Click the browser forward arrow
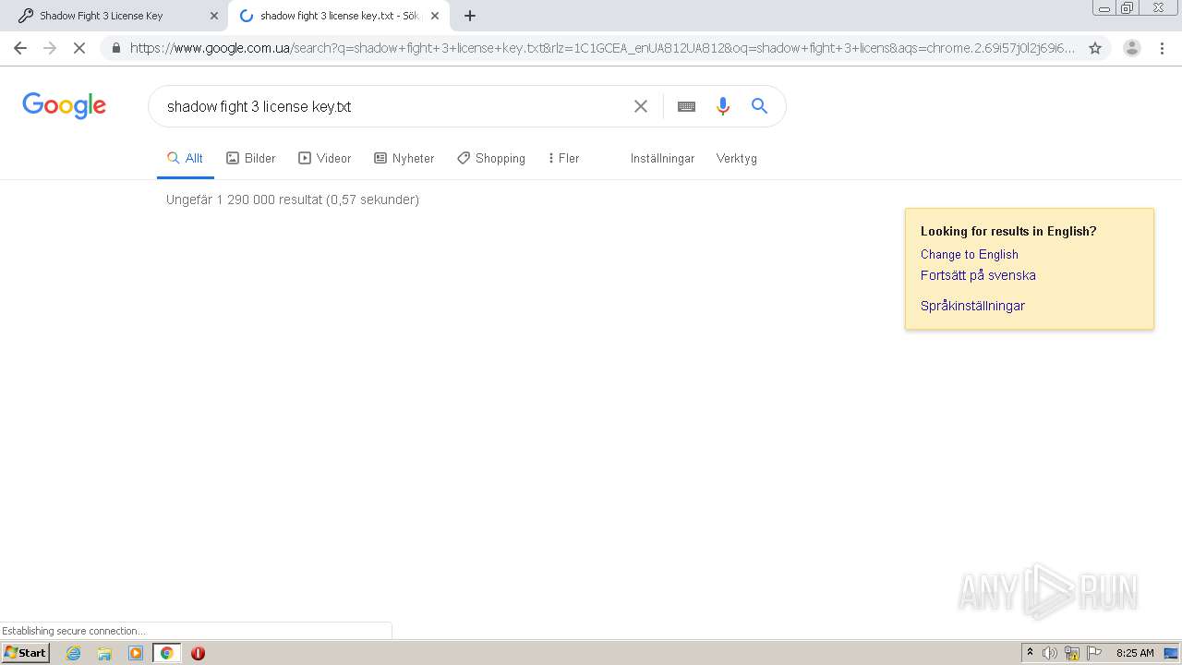 (50, 48)
